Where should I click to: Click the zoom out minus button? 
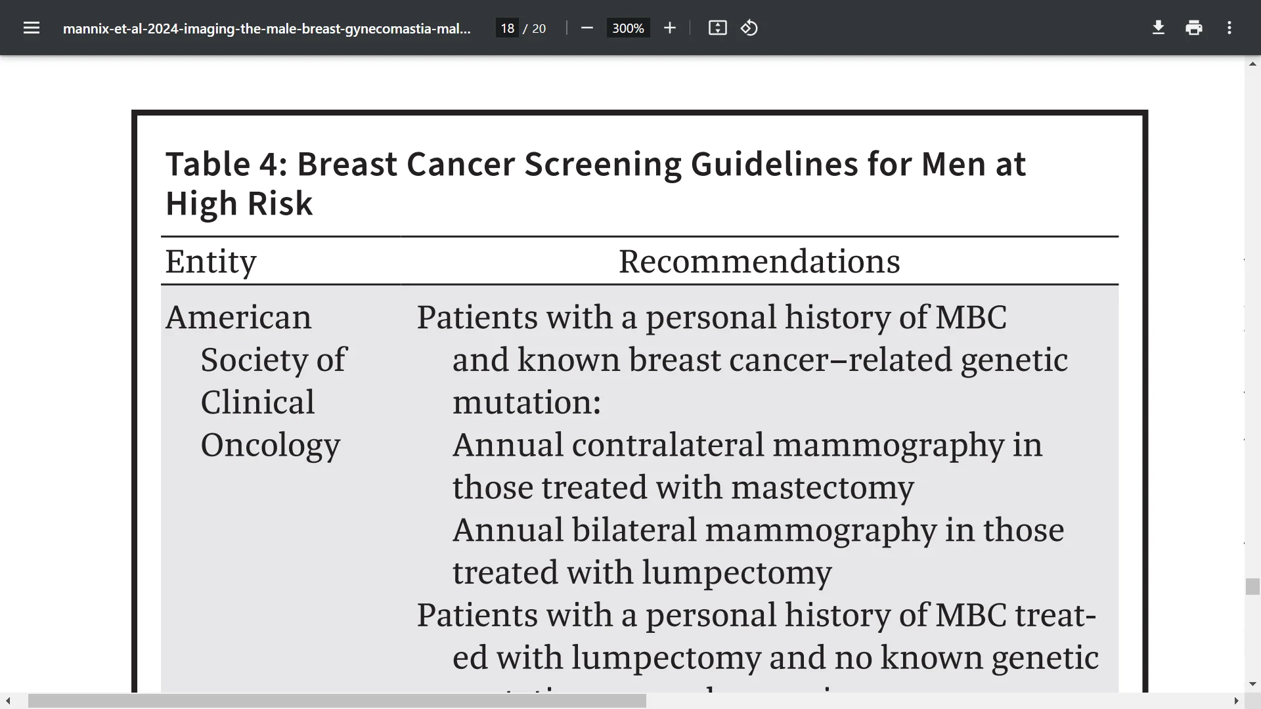tap(587, 28)
